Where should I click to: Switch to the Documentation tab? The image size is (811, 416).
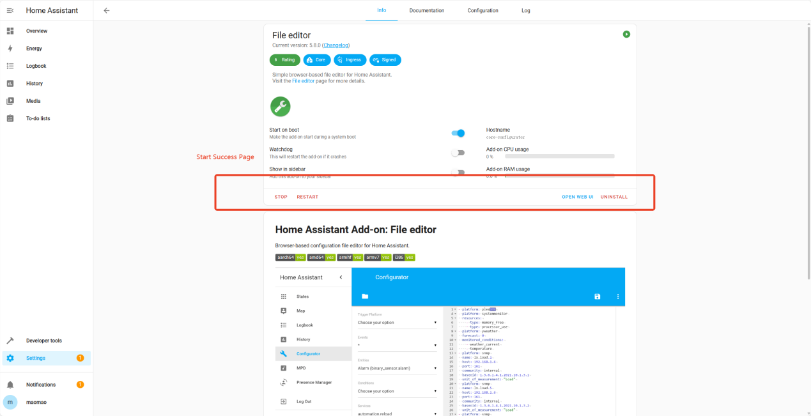click(x=427, y=10)
